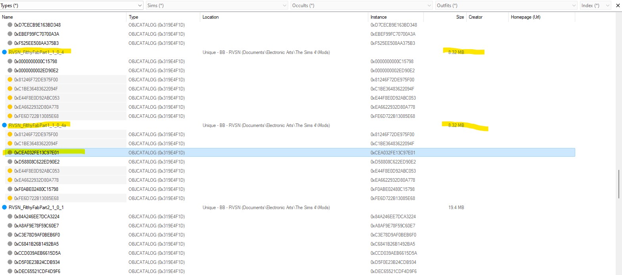Click gray dot icon beside name 0xD58808C622ED90E2
622x275 pixels.
click(10, 162)
